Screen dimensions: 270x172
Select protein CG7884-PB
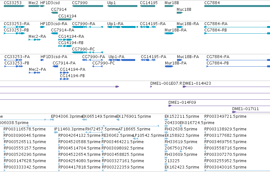tap(218, 63)
